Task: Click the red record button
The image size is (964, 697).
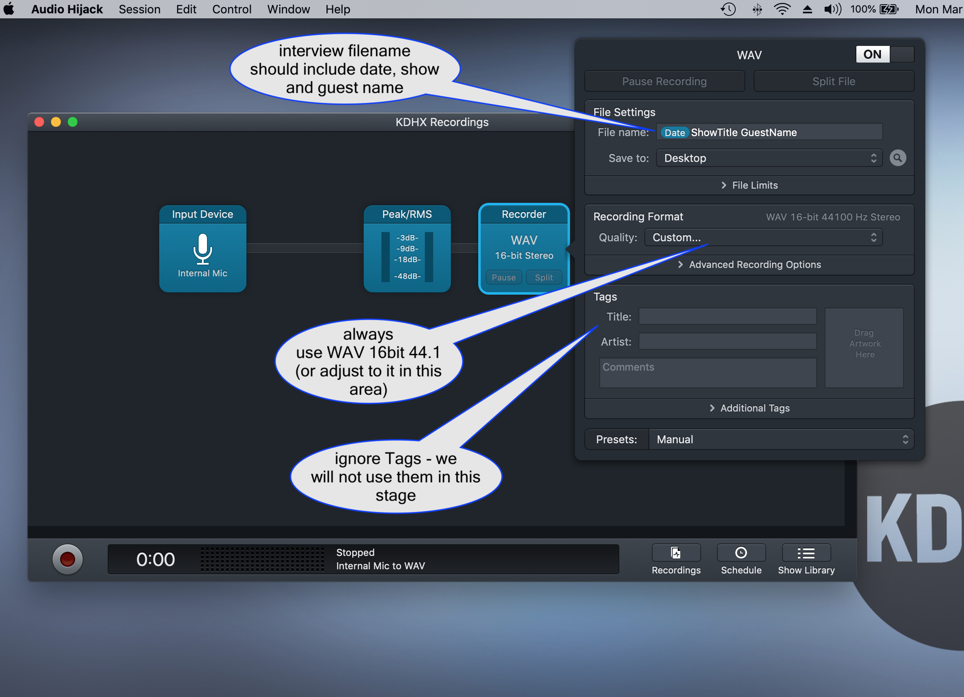Action: (x=67, y=559)
